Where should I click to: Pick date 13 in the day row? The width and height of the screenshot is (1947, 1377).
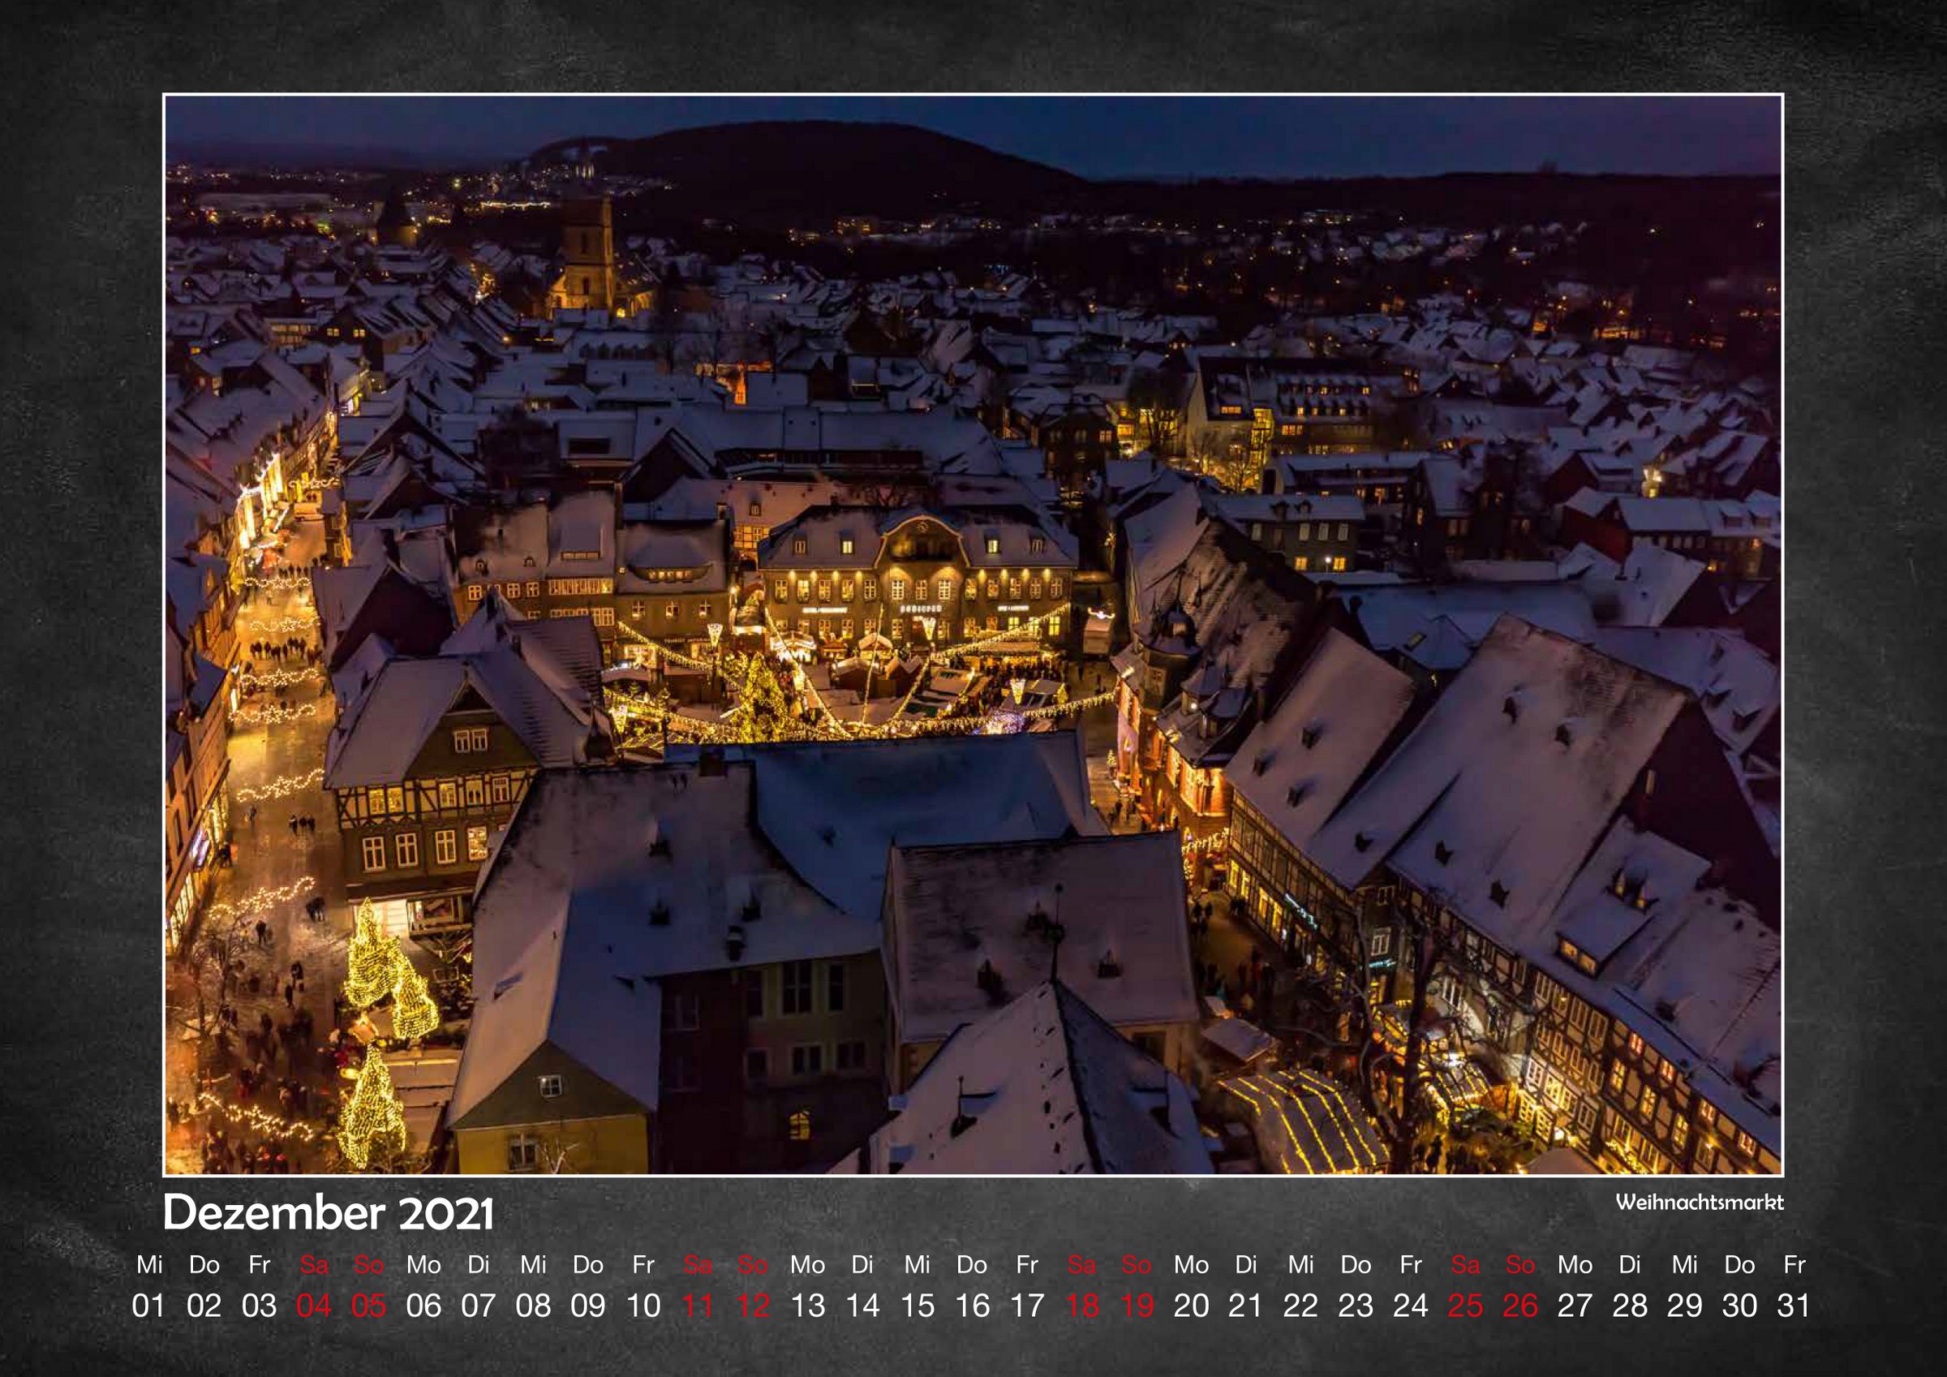click(x=807, y=1305)
